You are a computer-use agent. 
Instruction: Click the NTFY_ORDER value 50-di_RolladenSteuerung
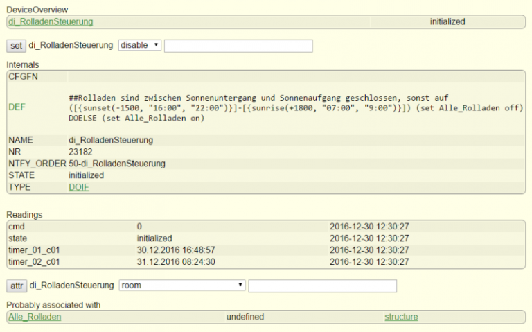point(116,164)
